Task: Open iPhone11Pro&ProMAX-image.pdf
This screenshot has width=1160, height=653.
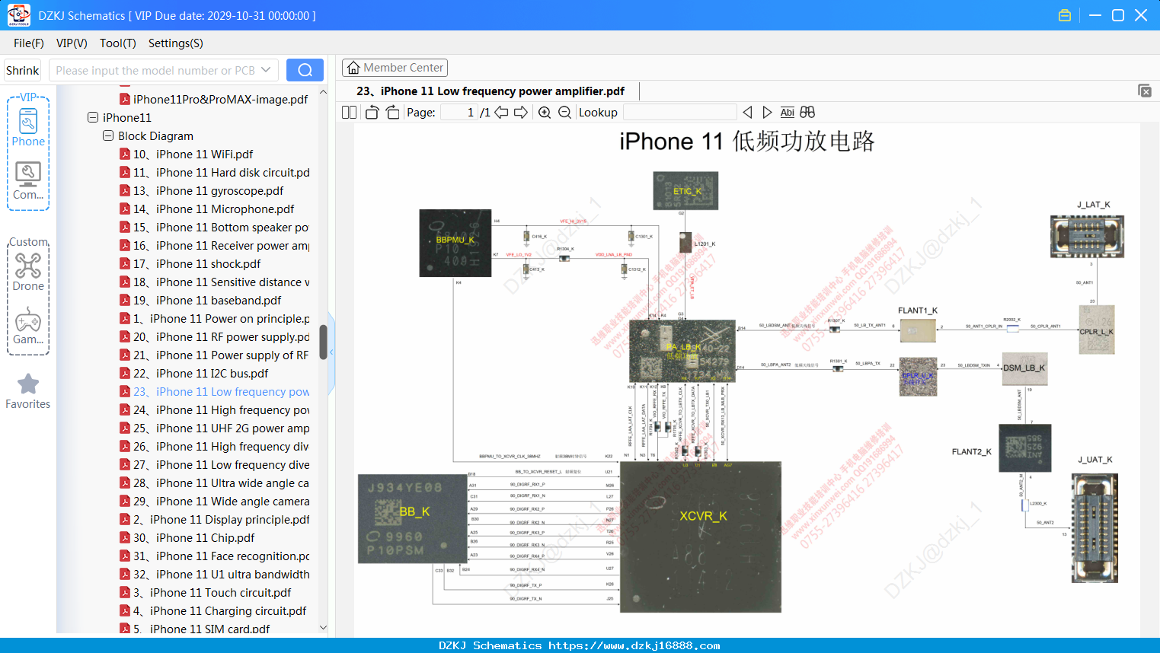Action: [x=221, y=99]
